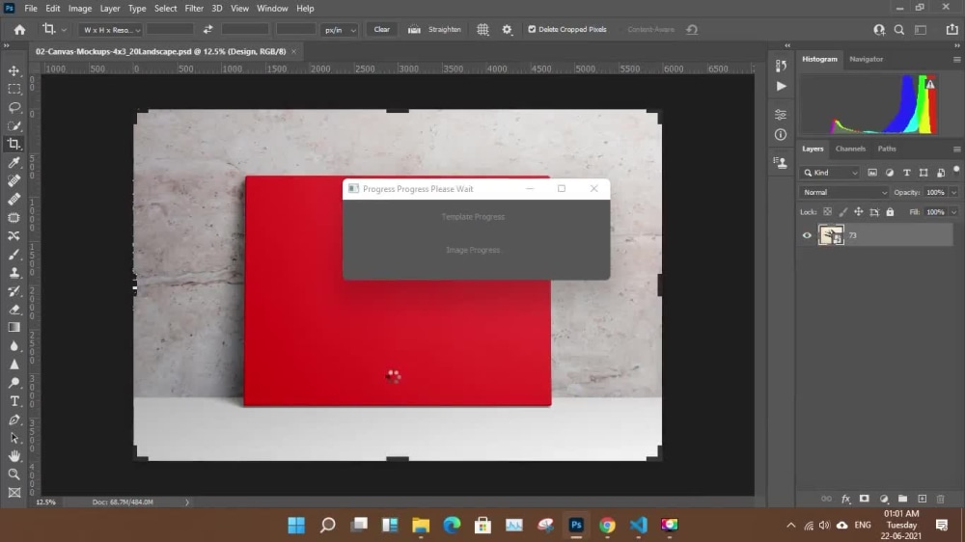This screenshot has width=965, height=542.
Task: Select the Rectangular Marquee tool
Action: 14,89
